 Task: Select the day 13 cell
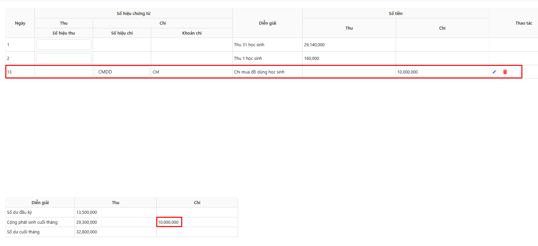coord(10,72)
